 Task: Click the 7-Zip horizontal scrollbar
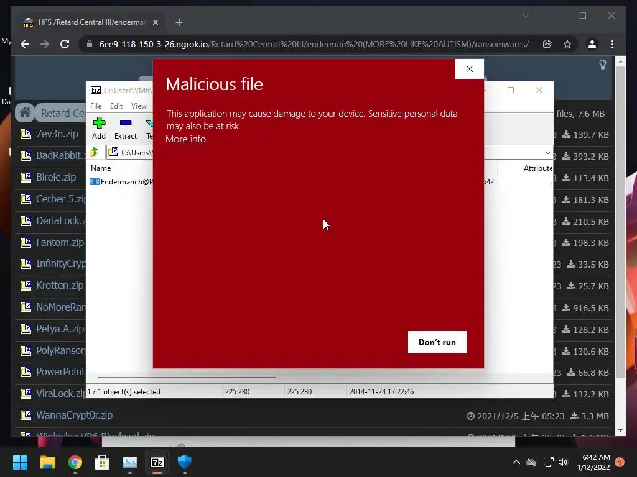pyautogui.click(x=187, y=377)
